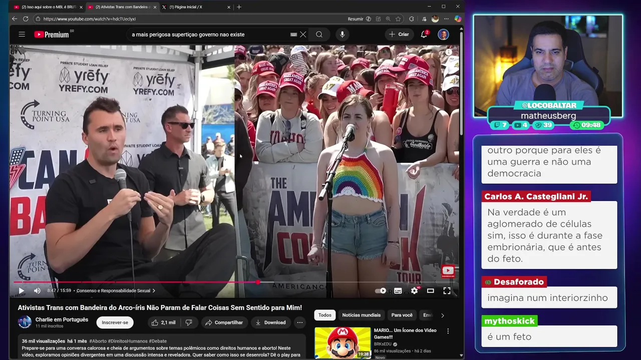Bookmark page with star icon
This screenshot has width=641, height=360.
pyautogui.click(x=398, y=19)
